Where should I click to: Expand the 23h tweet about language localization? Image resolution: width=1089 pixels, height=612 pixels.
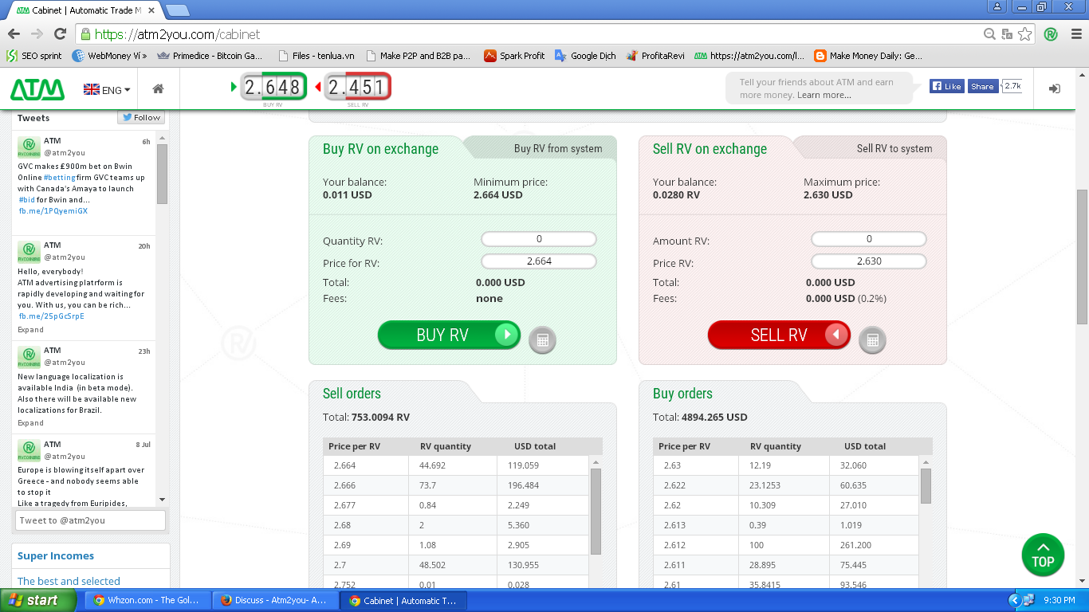click(x=31, y=422)
